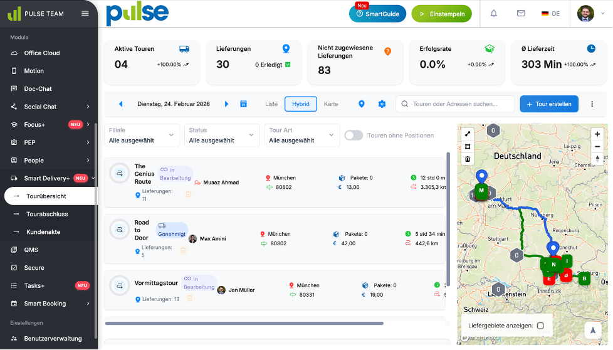Zoom out on the map

coord(597,147)
